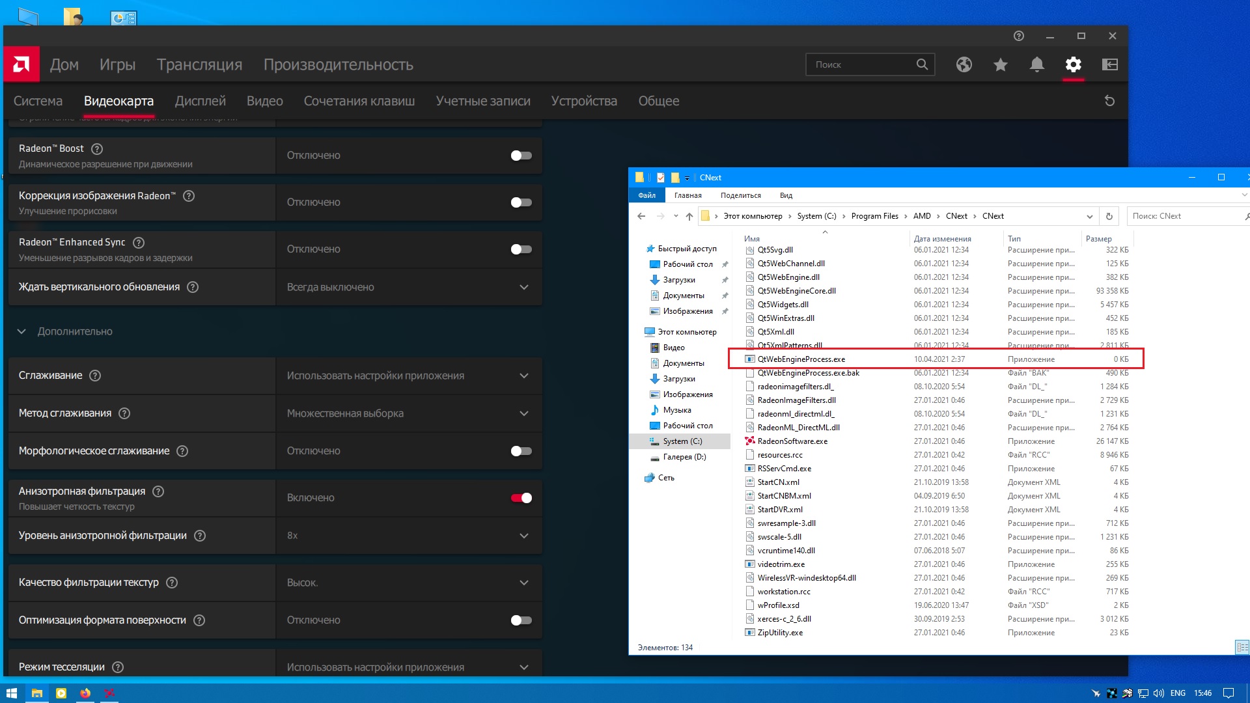This screenshot has width=1250, height=703.
Task: Switch to Система tab
Action: point(38,101)
